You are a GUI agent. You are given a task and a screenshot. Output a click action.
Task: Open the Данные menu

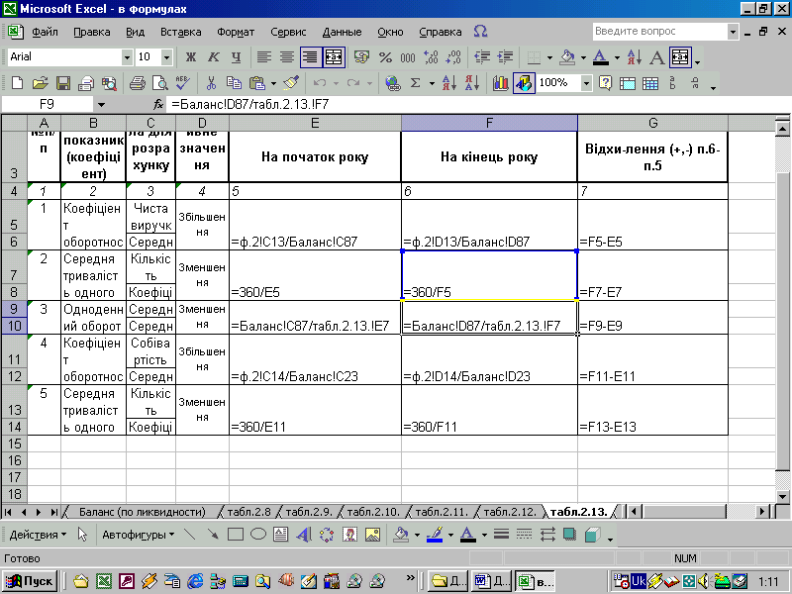point(342,32)
